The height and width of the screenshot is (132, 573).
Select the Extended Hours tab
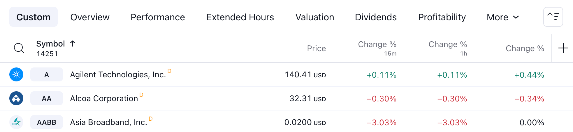(240, 17)
